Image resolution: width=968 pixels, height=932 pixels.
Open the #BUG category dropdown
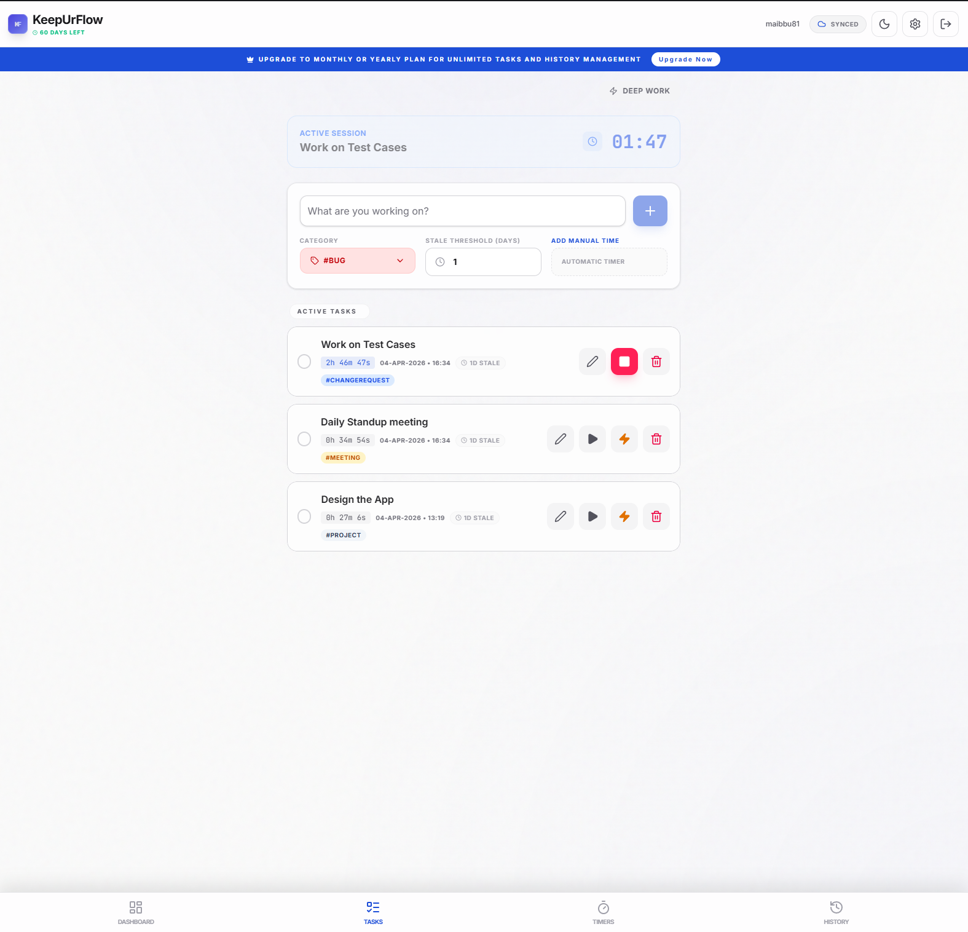click(358, 261)
